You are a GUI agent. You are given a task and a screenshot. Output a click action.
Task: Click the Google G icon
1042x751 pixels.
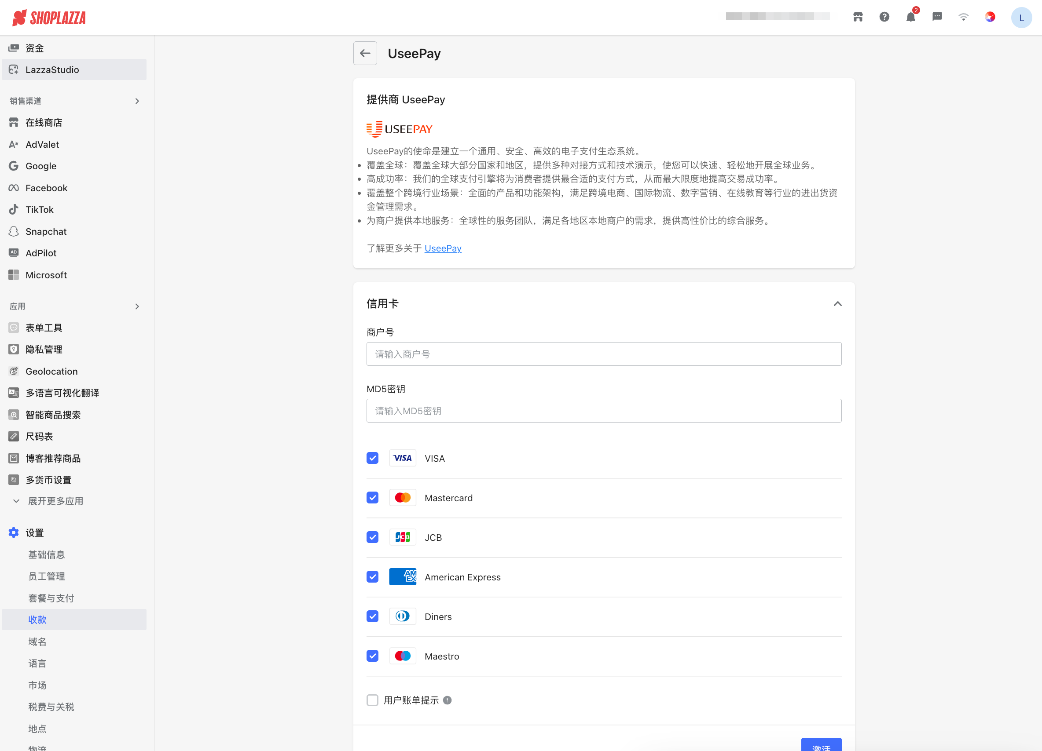tap(14, 166)
